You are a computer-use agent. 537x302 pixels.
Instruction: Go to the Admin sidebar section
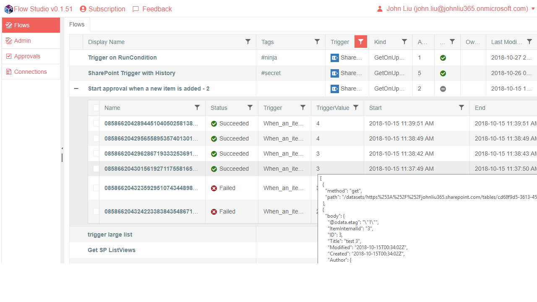[x=31, y=41]
